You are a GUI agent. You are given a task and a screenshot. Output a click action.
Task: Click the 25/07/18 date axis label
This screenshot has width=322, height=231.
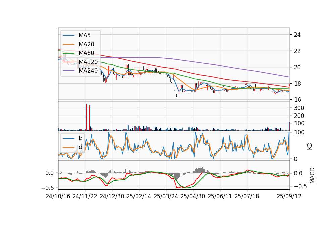247,196
